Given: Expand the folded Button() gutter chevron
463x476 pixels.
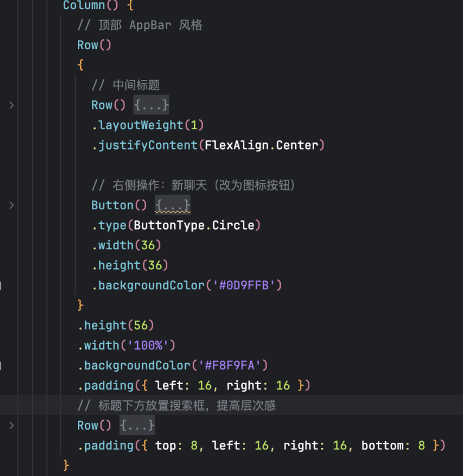Looking at the screenshot, I should point(11,205).
